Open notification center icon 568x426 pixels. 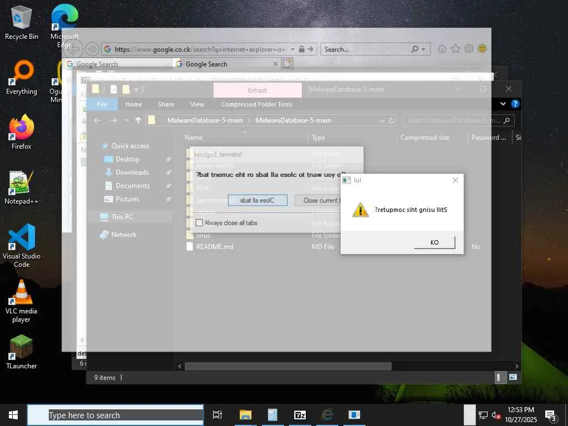551,415
